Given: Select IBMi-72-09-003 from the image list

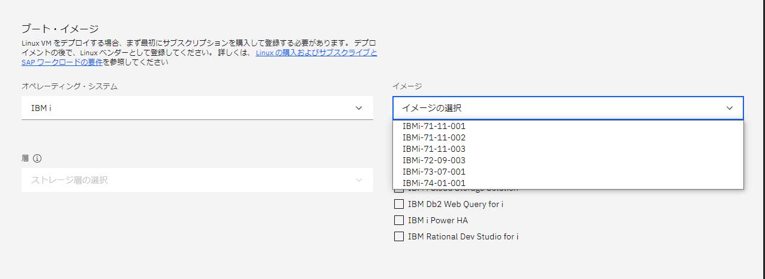Looking at the screenshot, I should (568, 160).
